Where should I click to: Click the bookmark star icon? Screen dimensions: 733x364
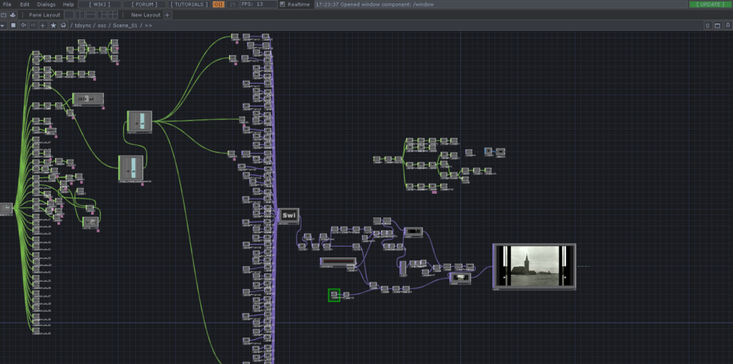point(53,25)
